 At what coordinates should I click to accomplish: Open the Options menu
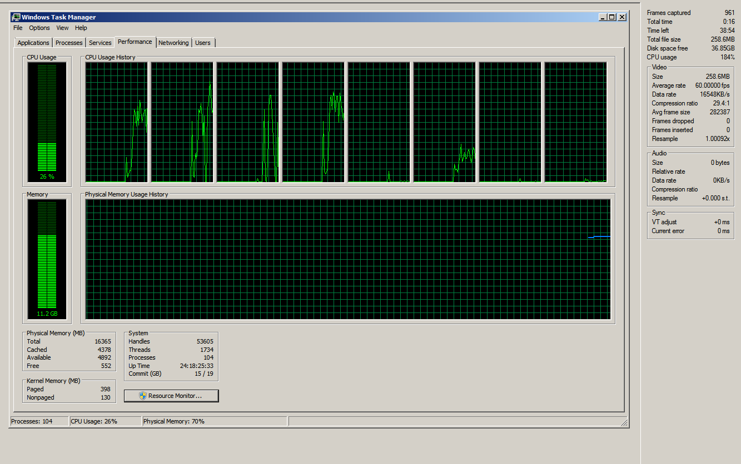tap(39, 28)
